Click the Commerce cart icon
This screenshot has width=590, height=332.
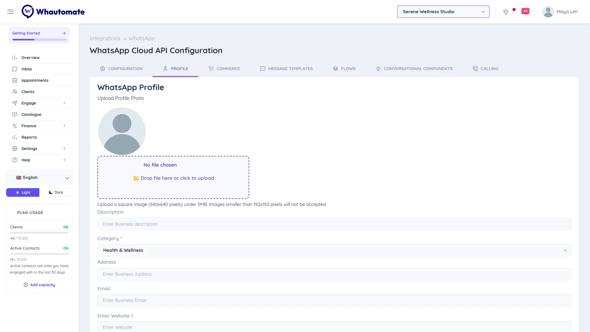pyautogui.click(x=211, y=69)
